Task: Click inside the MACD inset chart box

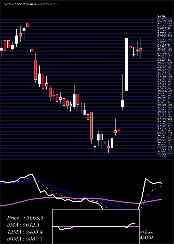Action: tap(96, 227)
